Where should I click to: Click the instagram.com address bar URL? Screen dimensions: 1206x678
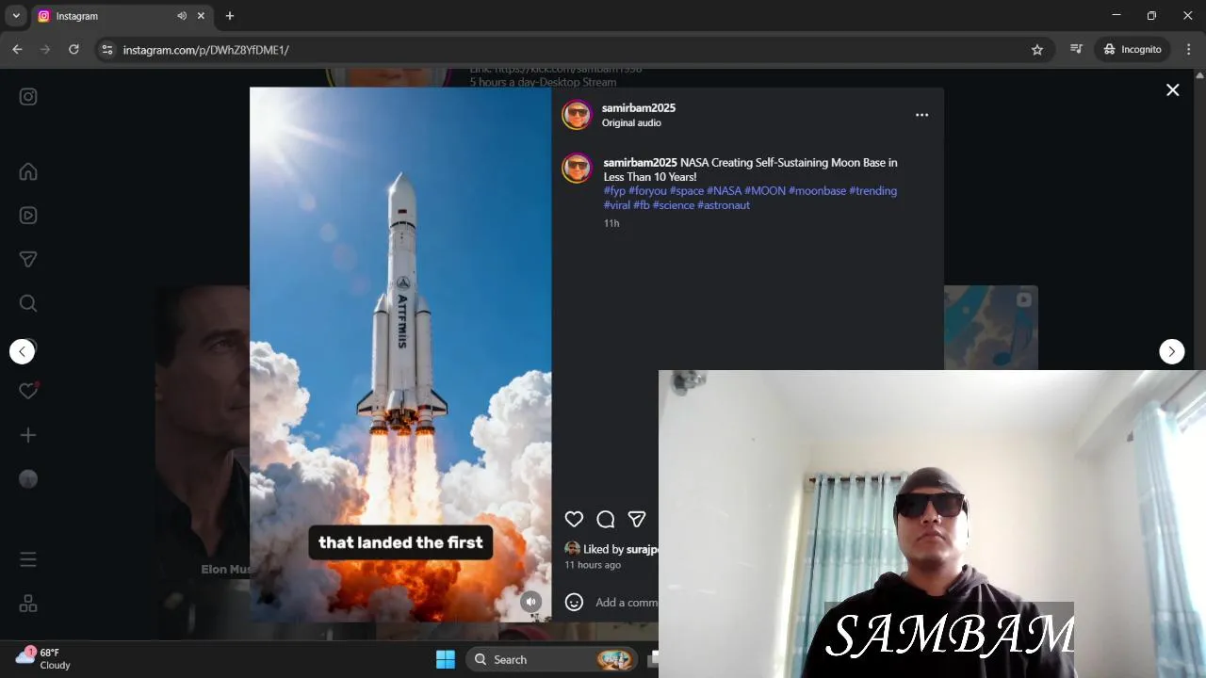coord(205,50)
